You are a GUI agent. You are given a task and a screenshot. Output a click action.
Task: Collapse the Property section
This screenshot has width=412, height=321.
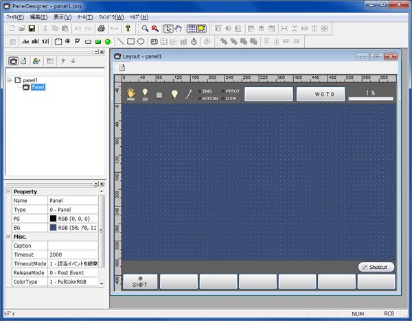(x=8, y=191)
